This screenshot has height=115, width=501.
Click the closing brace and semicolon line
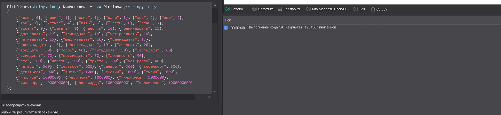point(9,88)
